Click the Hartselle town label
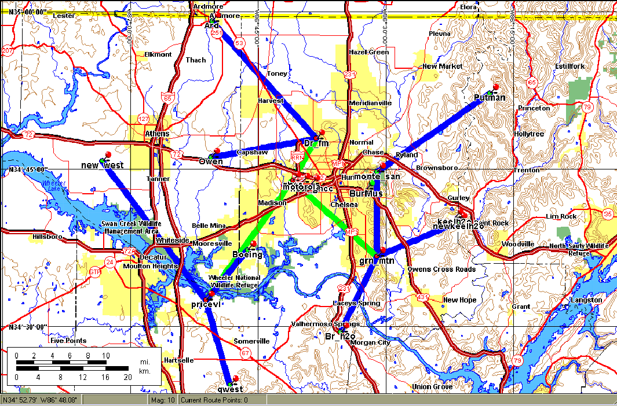This screenshot has width=617, height=406. click(178, 360)
